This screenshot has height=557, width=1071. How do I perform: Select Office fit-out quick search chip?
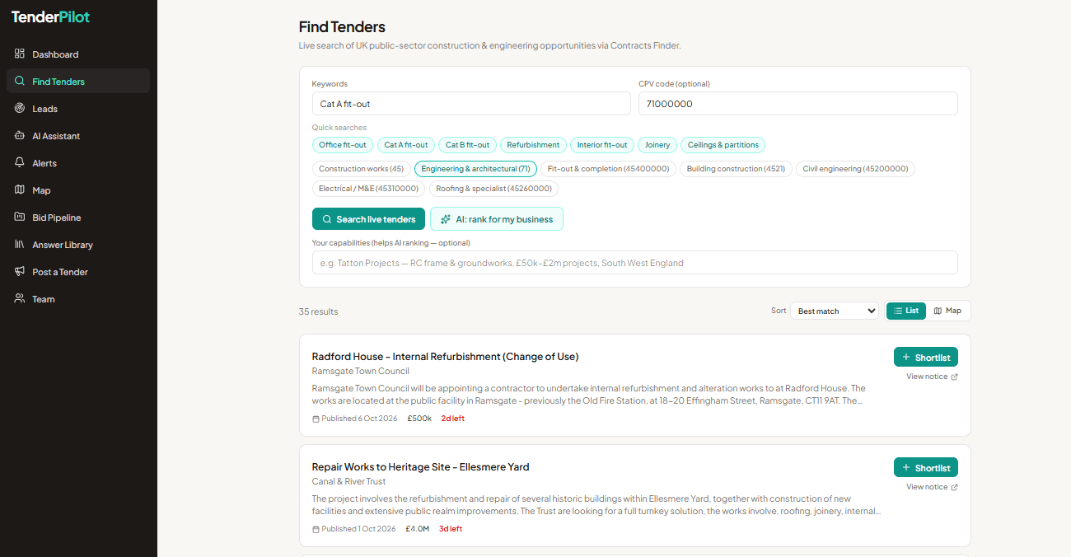pyautogui.click(x=343, y=145)
